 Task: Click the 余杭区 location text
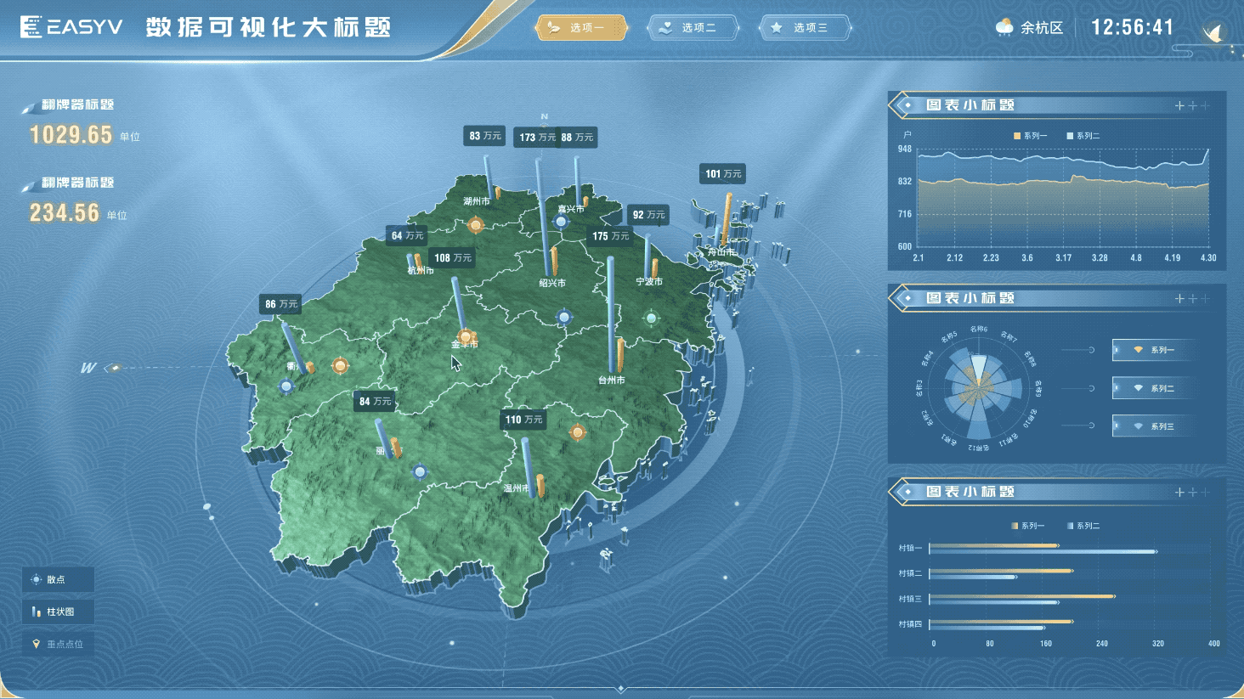[1042, 28]
